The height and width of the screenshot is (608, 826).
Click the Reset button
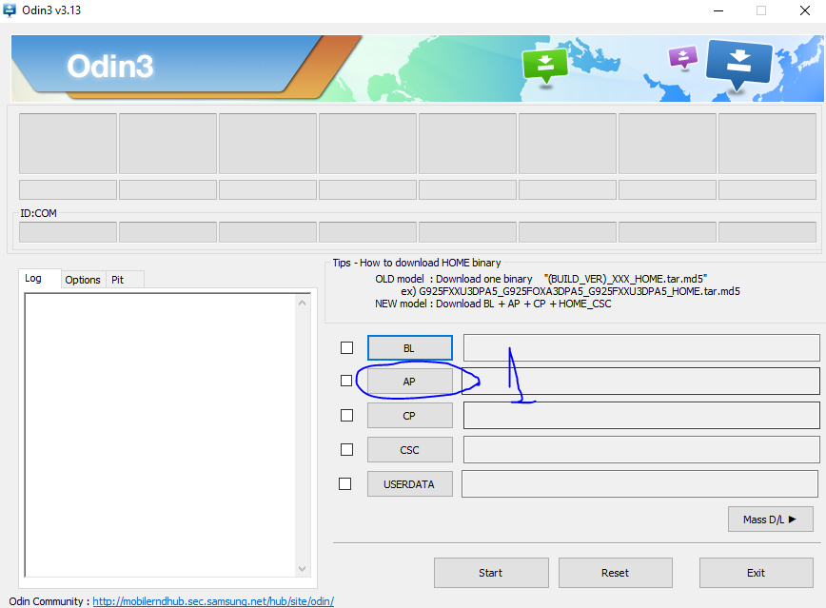click(616, 573)
